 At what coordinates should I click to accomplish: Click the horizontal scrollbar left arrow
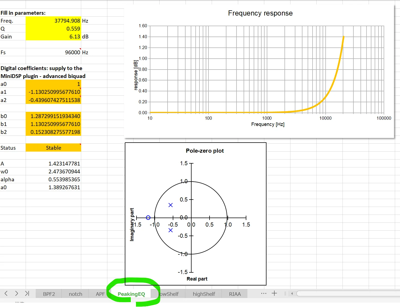tap(292, 294)
